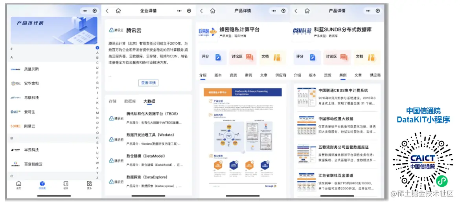This screenshot has width=460, height=204.
Task: Open supplier 安华金和 in list
Action: point(52,84)
